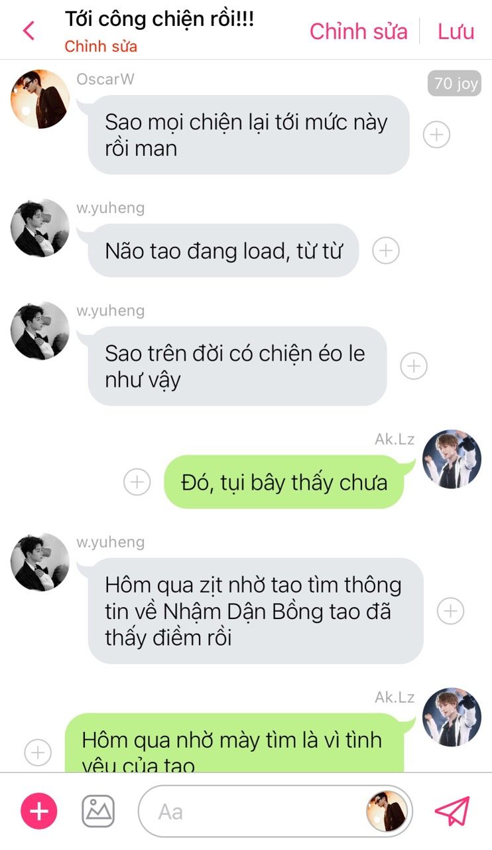Switch sender via avatar in message field
This screenshot has width=492, height=850.
pos(387,811)
